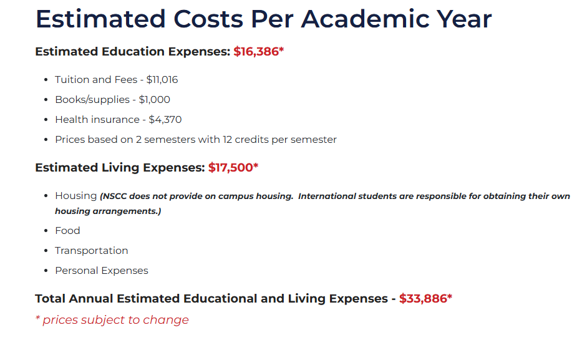Select the word Housing in the list
This screenshot has width=582, height=340.
(x=75, y=196)
